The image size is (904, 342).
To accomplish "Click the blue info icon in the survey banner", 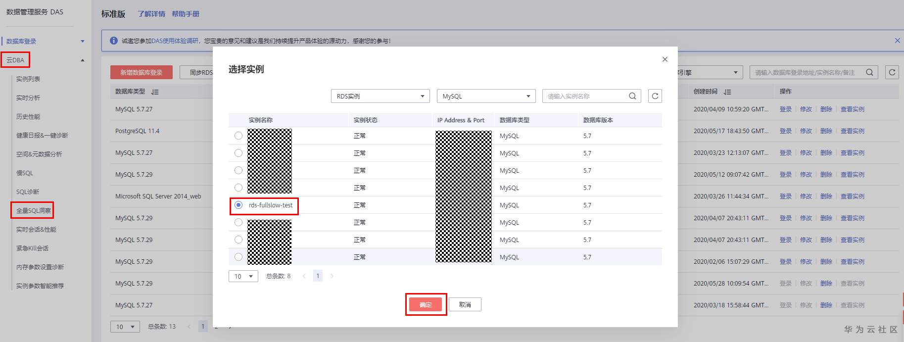I will click(114, 41).
